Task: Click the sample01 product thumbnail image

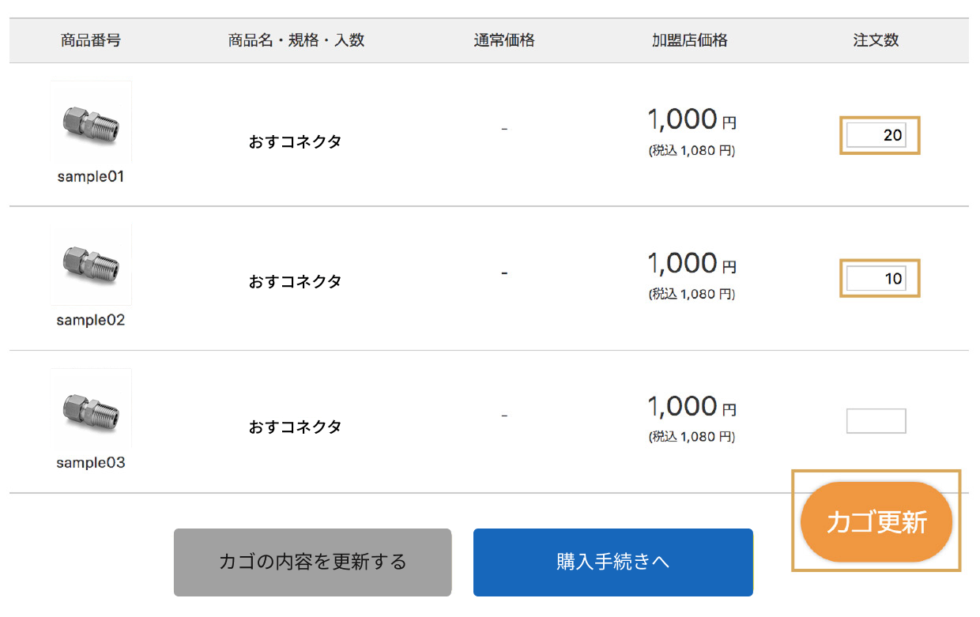Action: [x=91, y=122]
